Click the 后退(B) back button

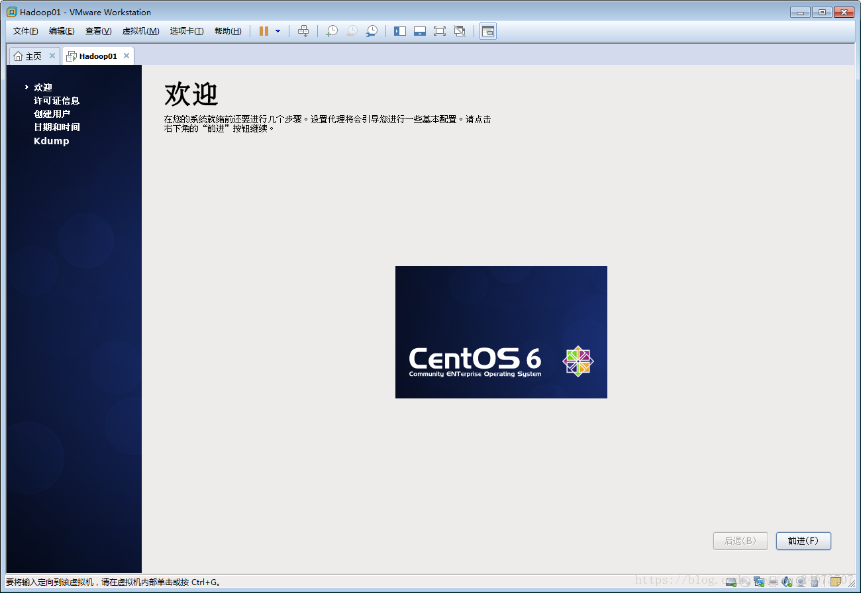[740, 541]
